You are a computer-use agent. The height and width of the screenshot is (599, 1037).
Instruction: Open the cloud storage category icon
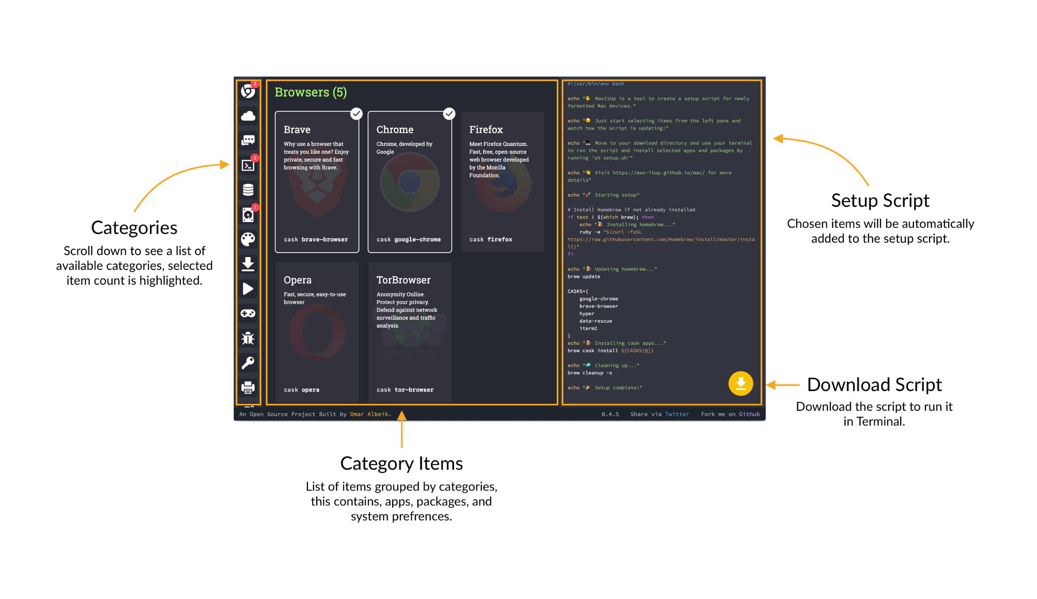(248, 116)
